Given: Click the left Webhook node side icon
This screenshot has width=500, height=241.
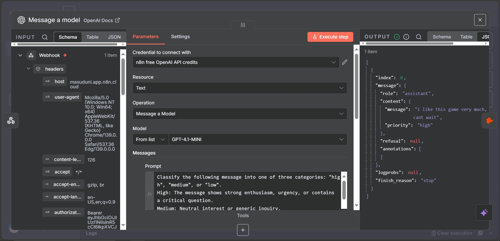Looking at the screenshot, I should [11, 120].
